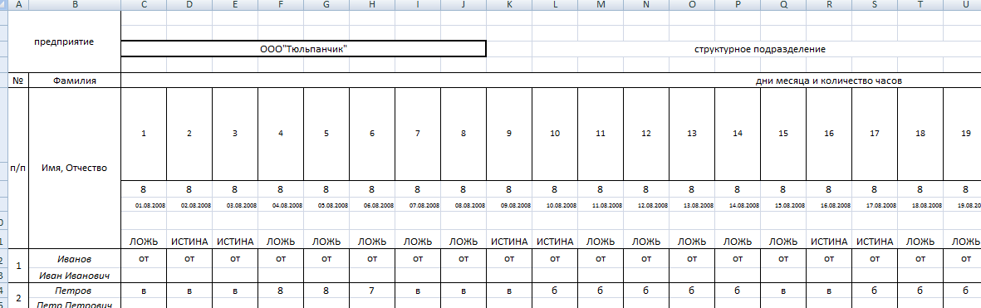This screenshot has height=308, width=981.
Task: Select day-of-month header cell 10
Action: [x=554, y=134]
